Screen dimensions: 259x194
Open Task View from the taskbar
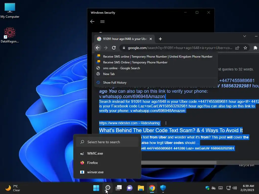[119, 188]
